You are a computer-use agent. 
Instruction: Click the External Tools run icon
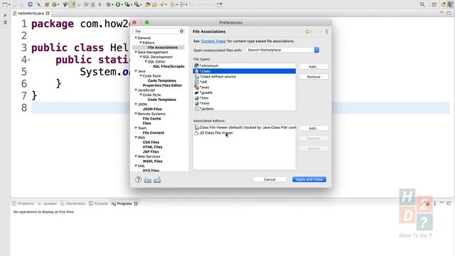coord(136,4)
